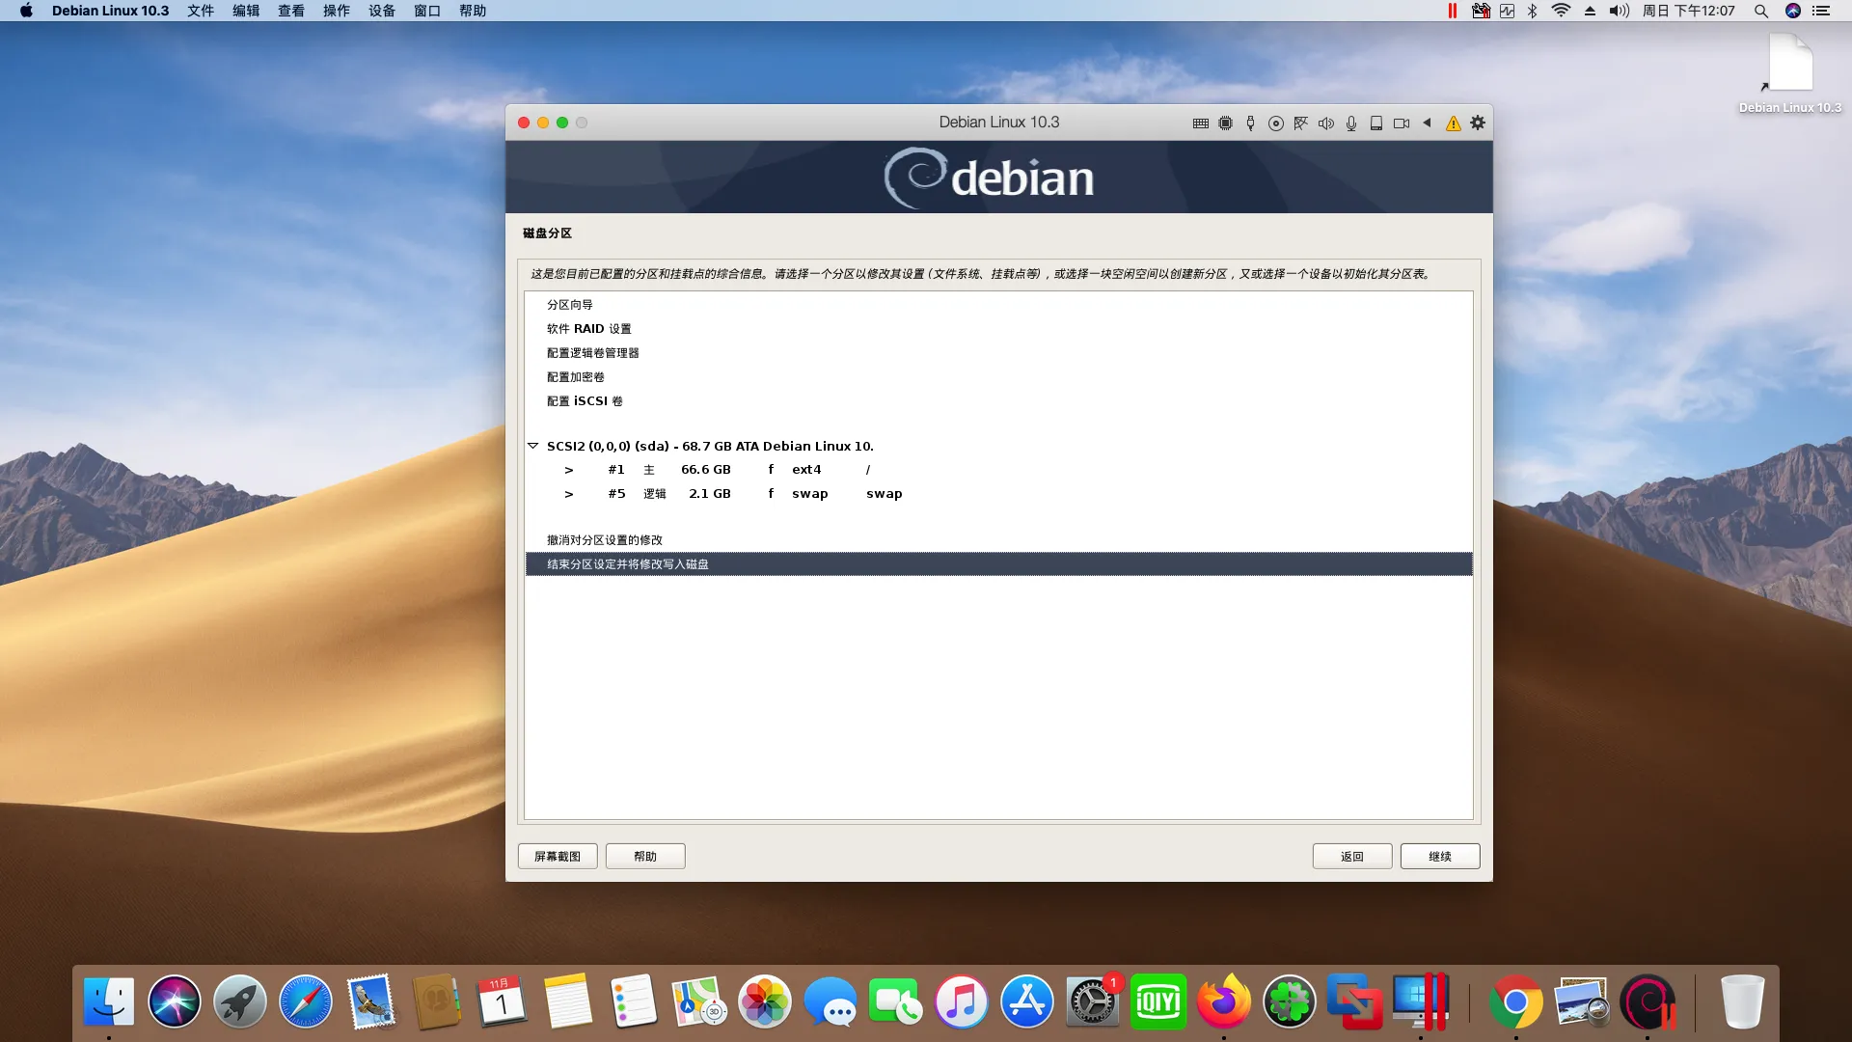Viewport: 1852px width, 1042px height.
Task: Select 配置加密卷 option
Action: pos(575,377)
